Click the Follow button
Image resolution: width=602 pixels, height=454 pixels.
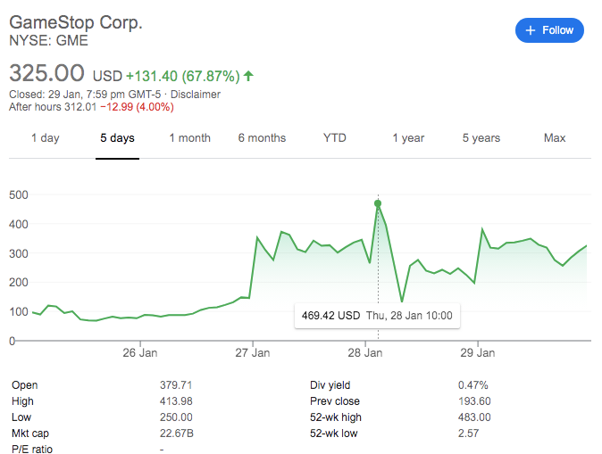tap(549, 30)
